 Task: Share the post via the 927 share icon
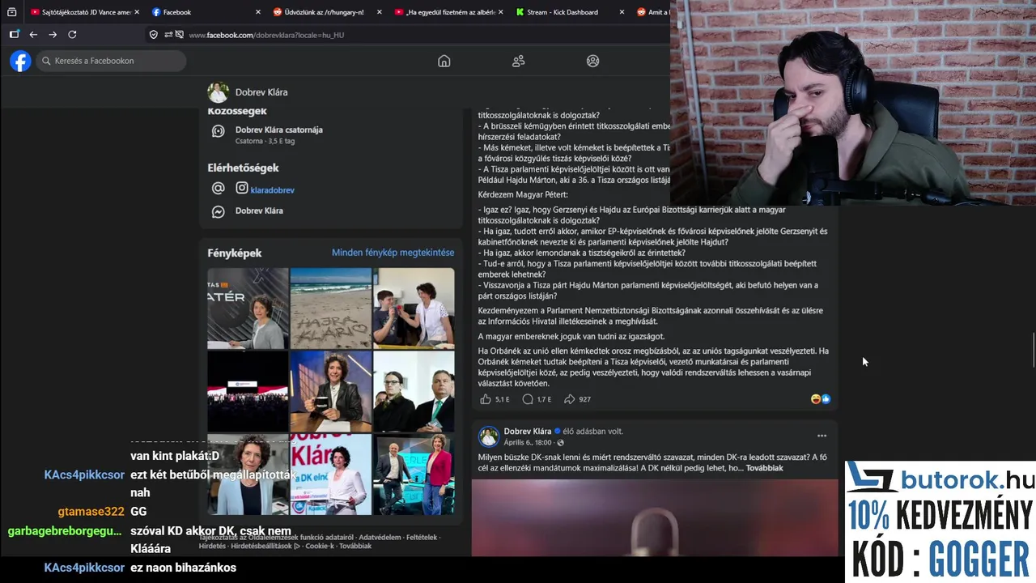point(569,399)
